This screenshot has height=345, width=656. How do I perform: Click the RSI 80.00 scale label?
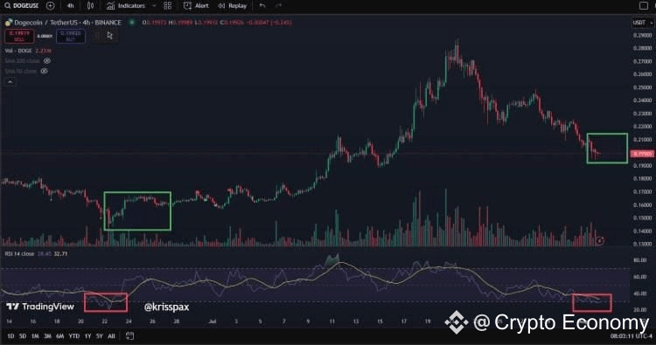click(x=640, y=260)
